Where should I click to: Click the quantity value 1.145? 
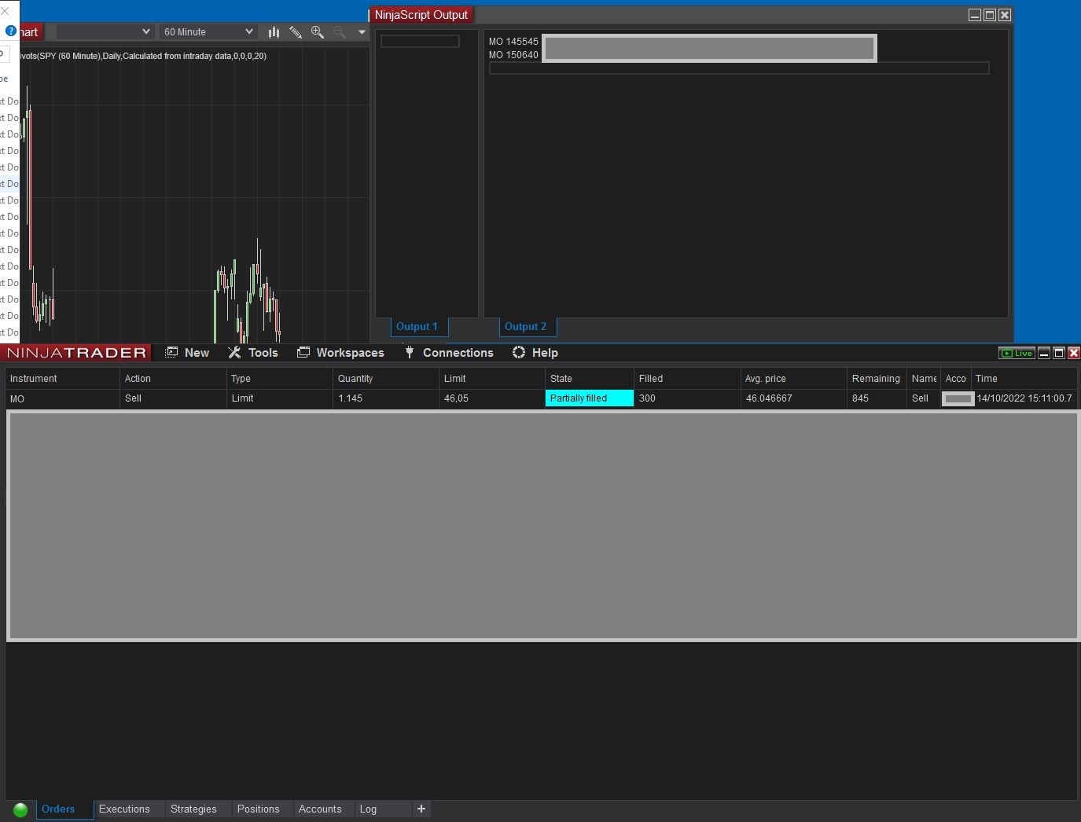pyautogui.click(x=386, y=398)
